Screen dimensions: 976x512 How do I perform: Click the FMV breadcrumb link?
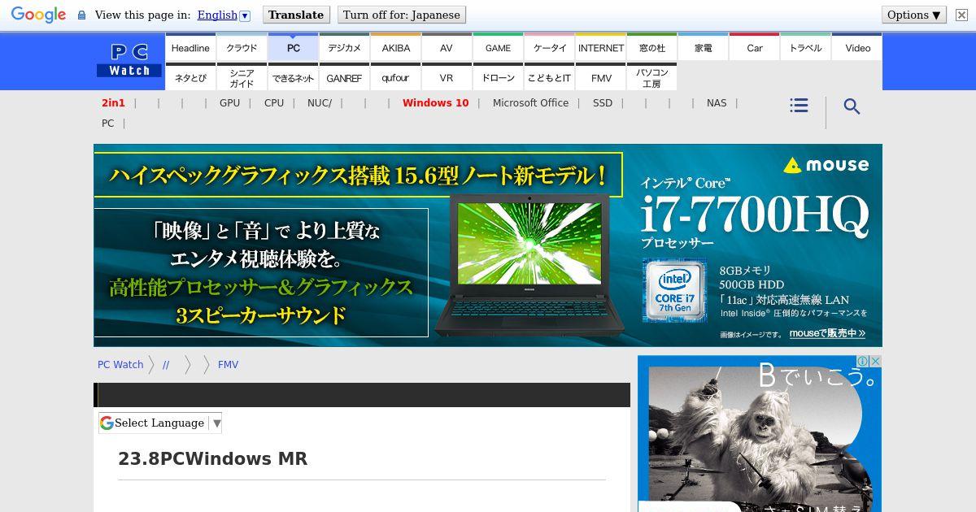228,364
